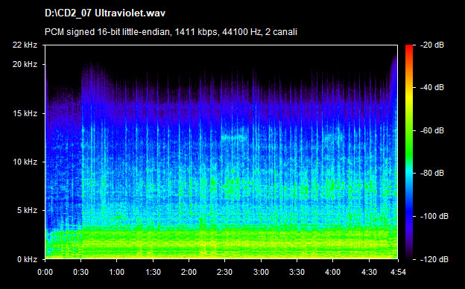Viewport: 465px width, 289px height.
Task: Click the 2:00 time marker
Action: [189, 272]
